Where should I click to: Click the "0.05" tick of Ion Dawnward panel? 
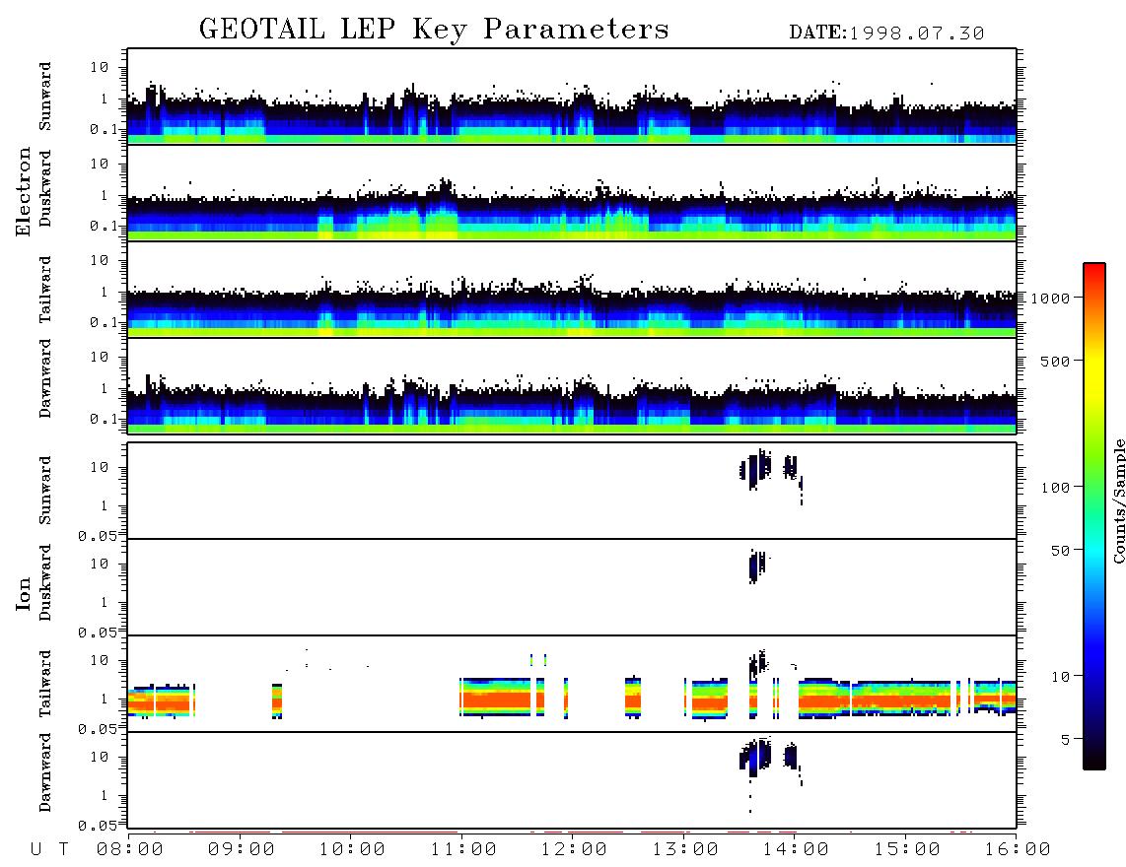click(x=98, y=826)
